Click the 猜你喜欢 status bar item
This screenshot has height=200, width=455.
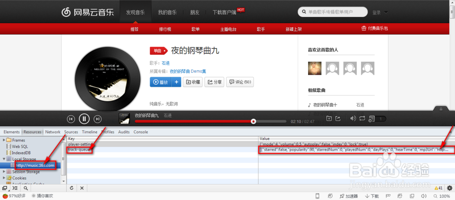click(42, 196)
